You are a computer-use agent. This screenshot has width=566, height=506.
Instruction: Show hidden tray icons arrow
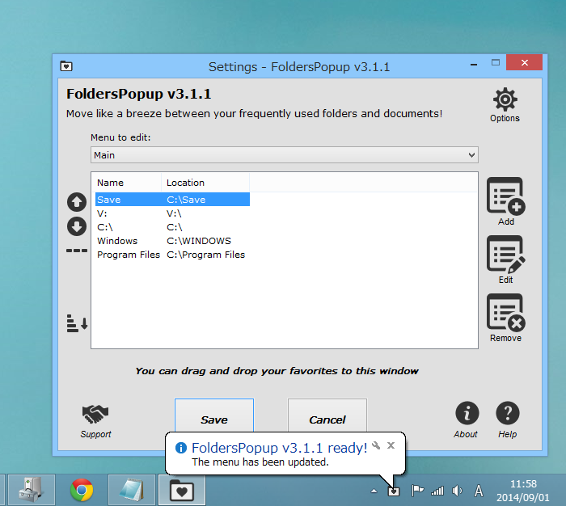pyautogui.click(x=374, y=491)
